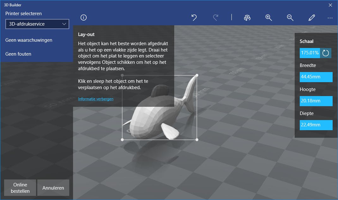Zoom in using the magnifier plus icon
The image size is (338, 200).
268,18
